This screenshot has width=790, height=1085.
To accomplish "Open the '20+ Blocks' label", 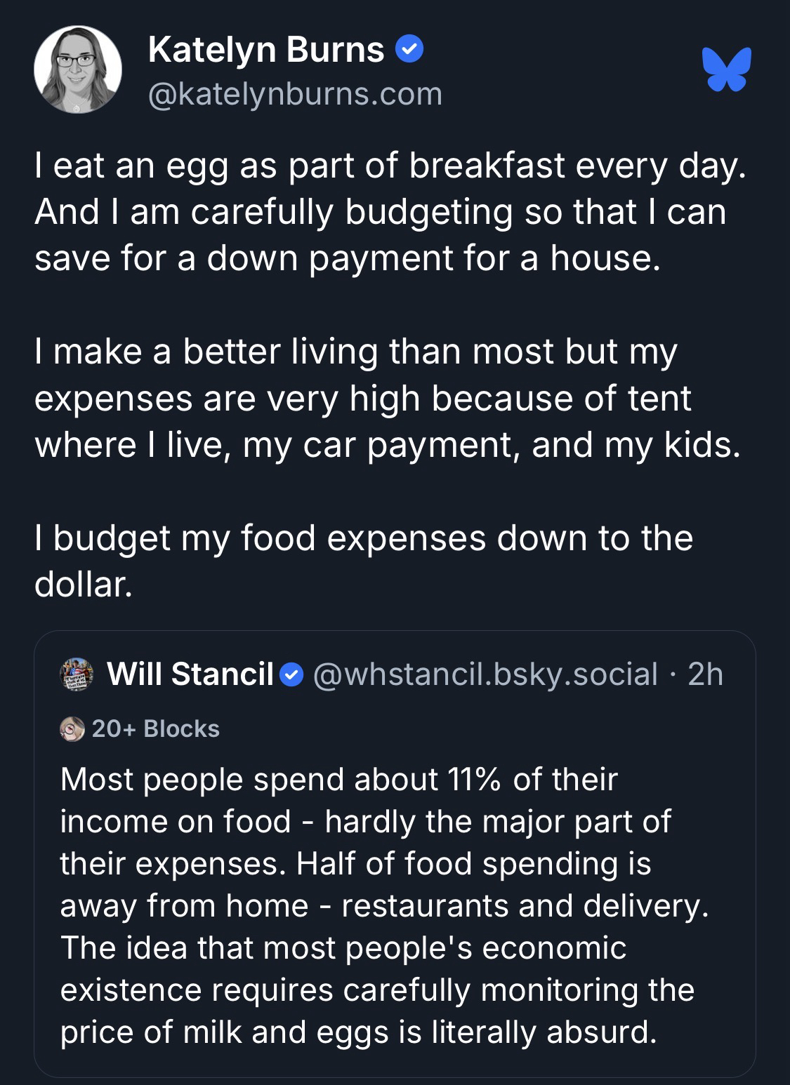I will click(155, 729).
